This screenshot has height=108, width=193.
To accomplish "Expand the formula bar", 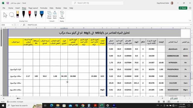I will point(191,25).
